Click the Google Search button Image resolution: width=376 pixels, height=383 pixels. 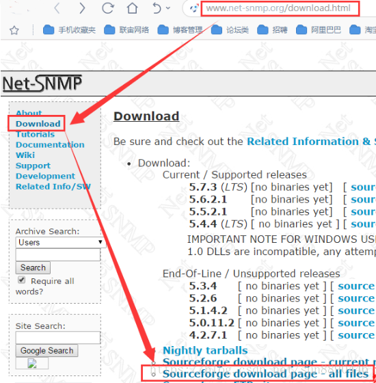(47, 350)
